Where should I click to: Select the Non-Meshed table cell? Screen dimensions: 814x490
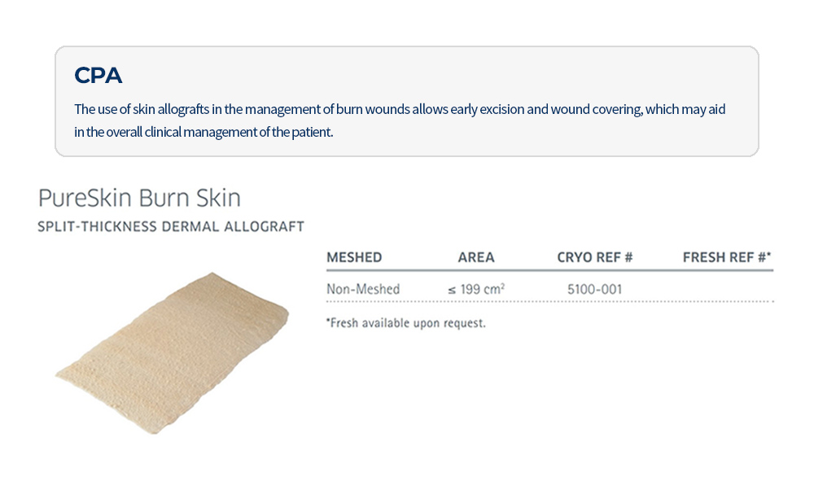pos(363,289)
